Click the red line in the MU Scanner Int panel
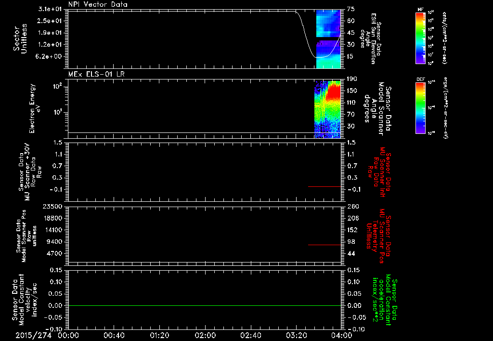Screen dimensions: 493x341 324,186
